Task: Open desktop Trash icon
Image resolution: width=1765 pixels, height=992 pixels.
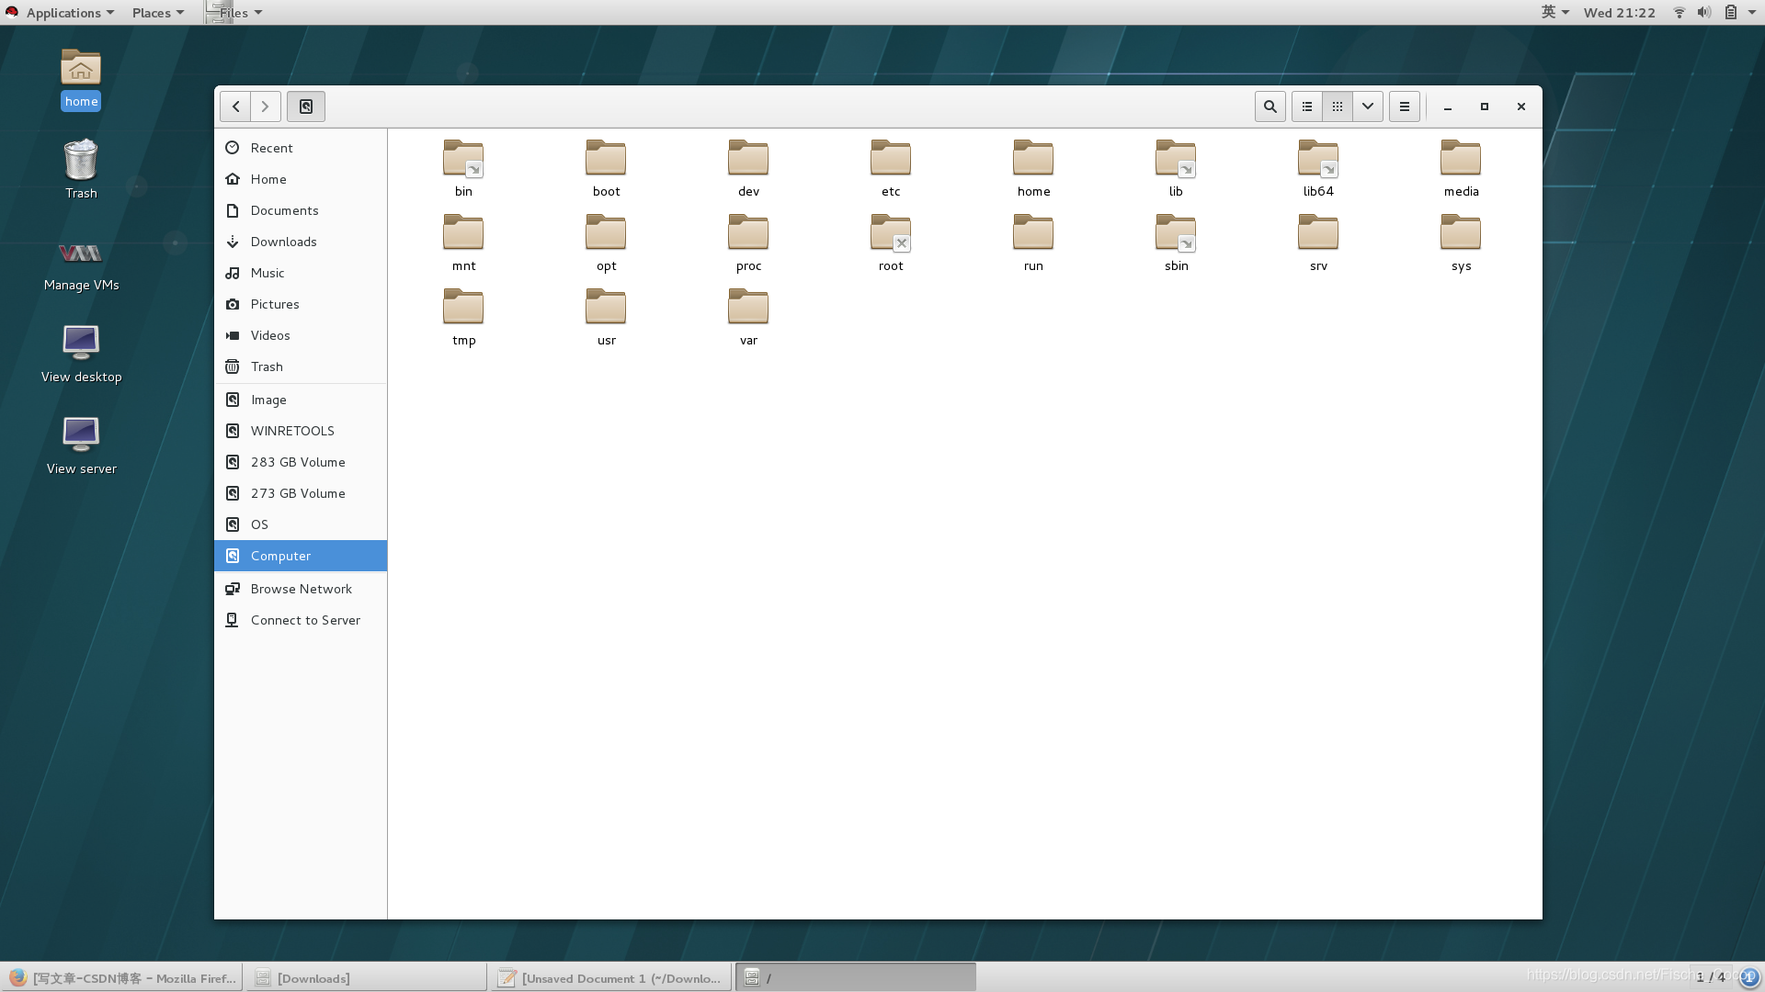Action: coord(81,169)
